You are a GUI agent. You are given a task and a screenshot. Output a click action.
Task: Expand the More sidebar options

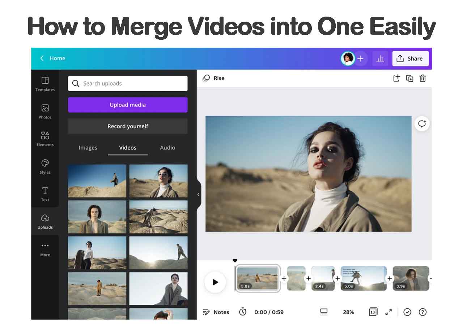pyautogui.click(x=45, y=249)
